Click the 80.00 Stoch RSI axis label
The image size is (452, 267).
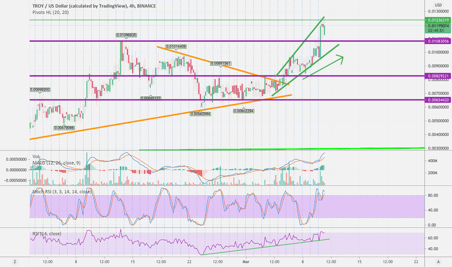pos(433,196)
